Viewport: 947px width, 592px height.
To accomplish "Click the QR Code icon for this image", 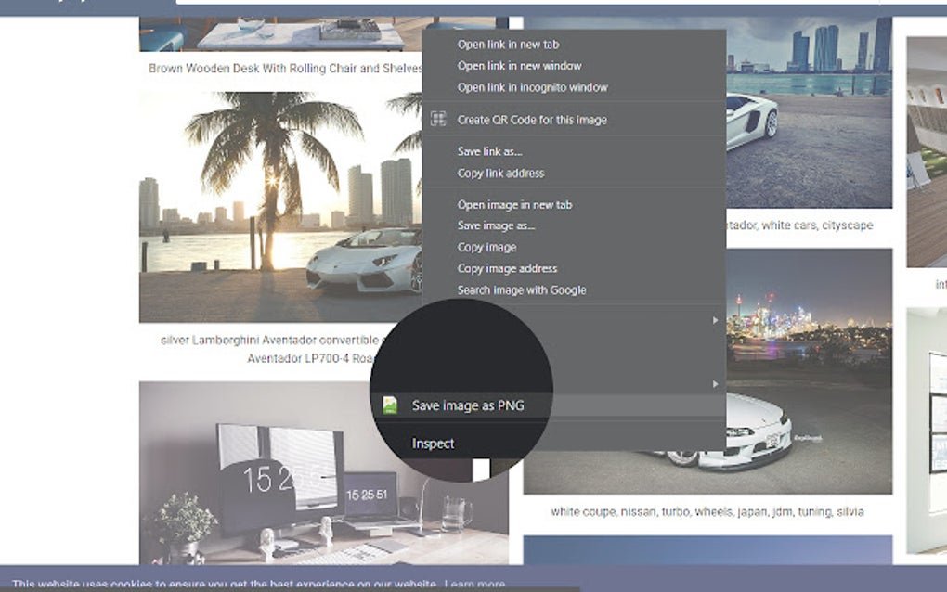I will [x=436, y=119].
